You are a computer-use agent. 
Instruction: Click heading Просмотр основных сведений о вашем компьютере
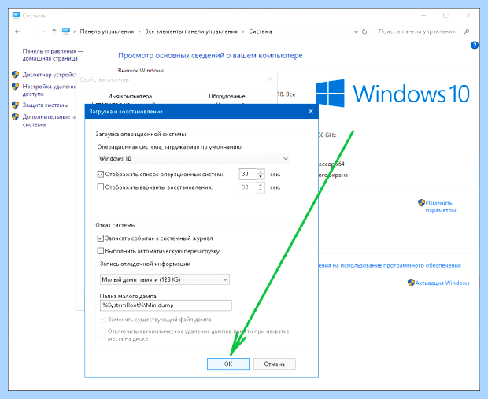point(210,56)
